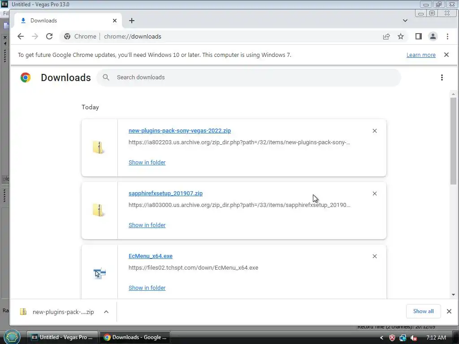Bookmark this tab with the star icon
This screenshot has width=459, height=344.
point(400,36)
